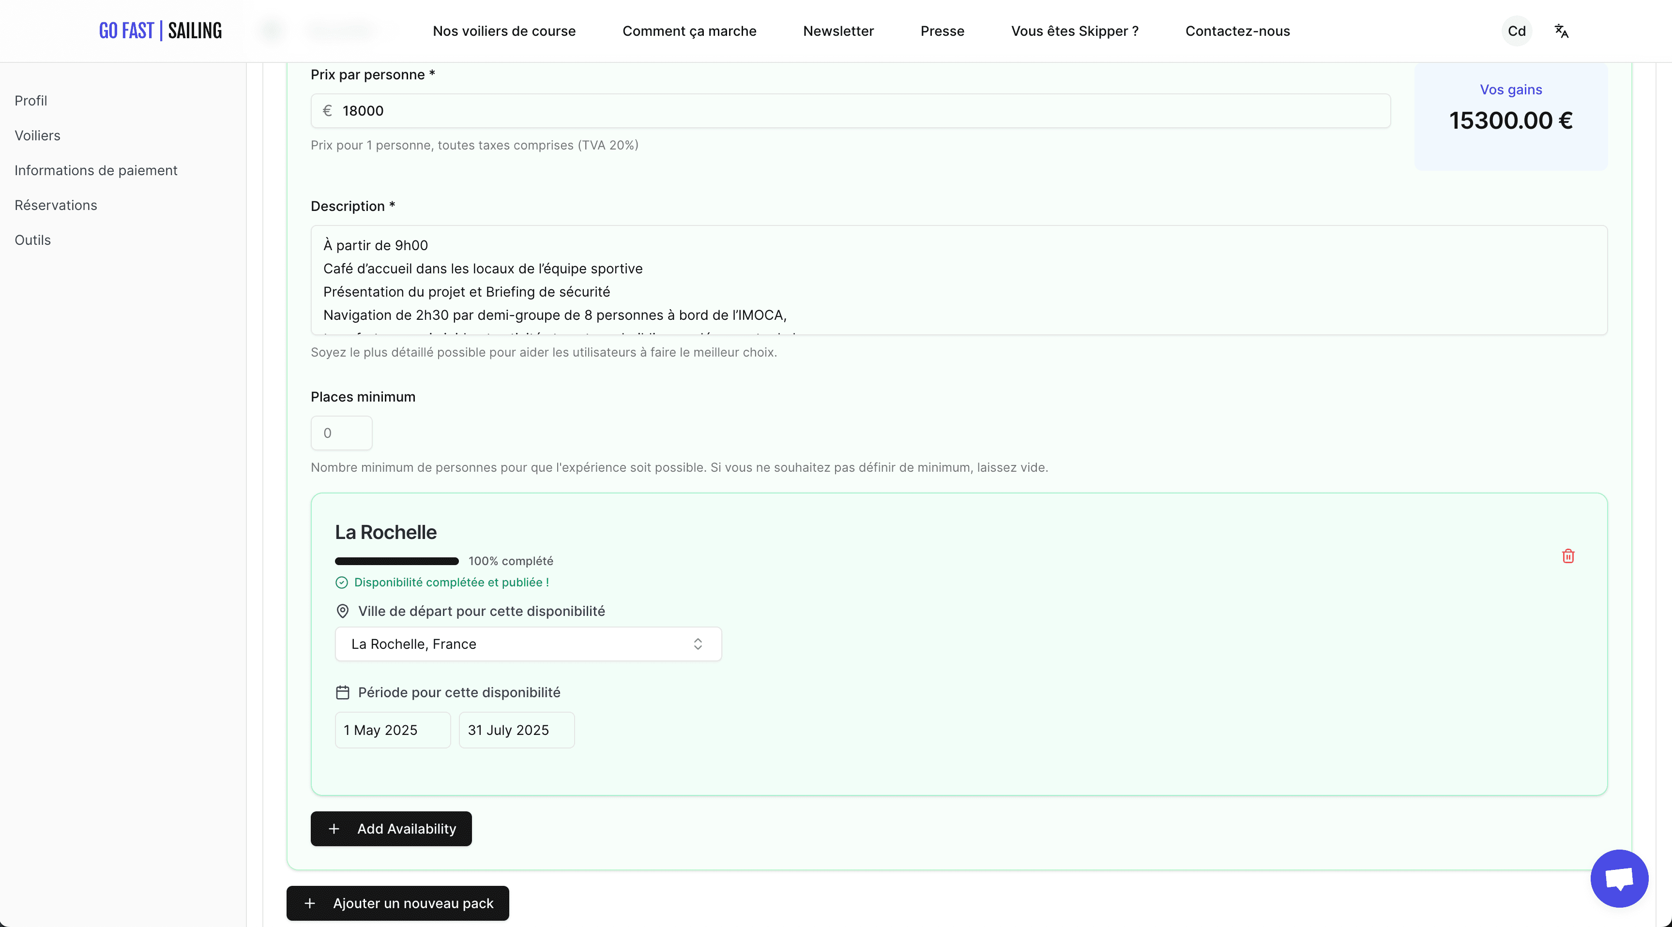Click the location pin icon beside Ville de départ
The image size is (1672, 927).
pyautogui.click(x=343, y=611)
